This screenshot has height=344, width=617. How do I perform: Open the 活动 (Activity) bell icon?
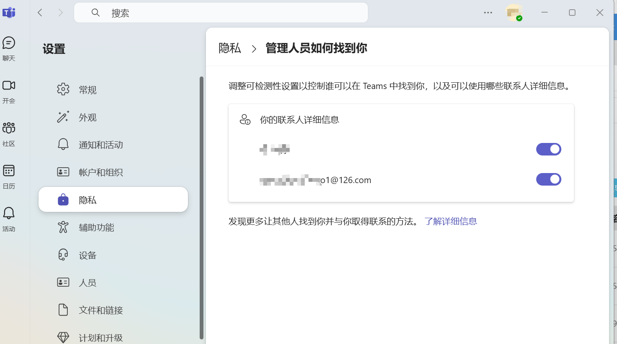[x=9, y=213]
